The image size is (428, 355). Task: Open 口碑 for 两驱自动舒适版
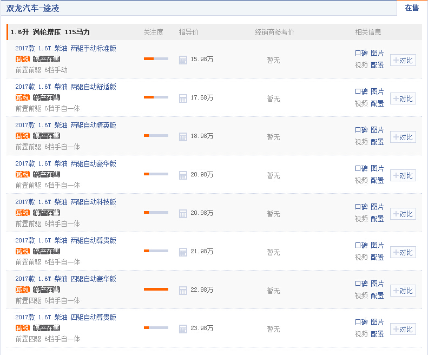coord(361,91)
